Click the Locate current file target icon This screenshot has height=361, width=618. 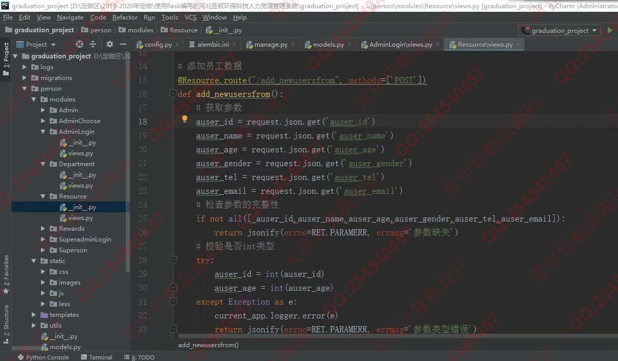[x=79, y=45]
